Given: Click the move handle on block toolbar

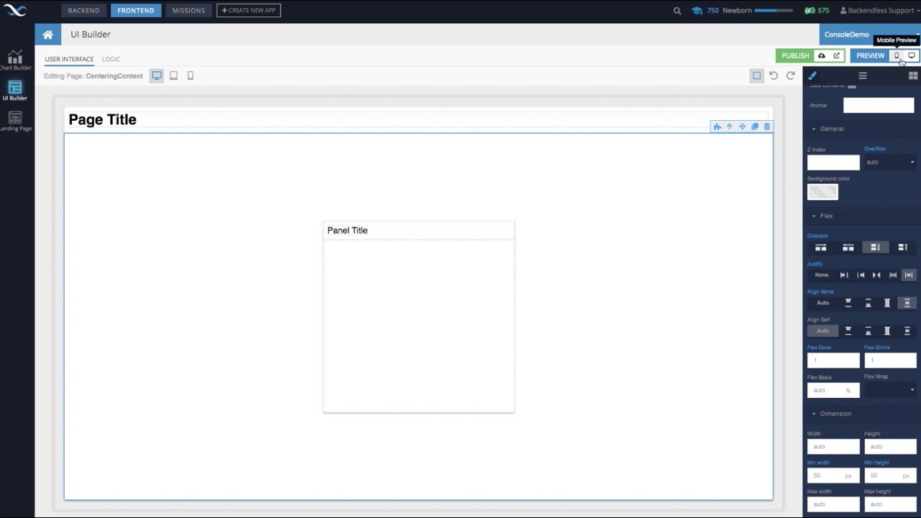Looking at the screenshot, I should [743, 127].
